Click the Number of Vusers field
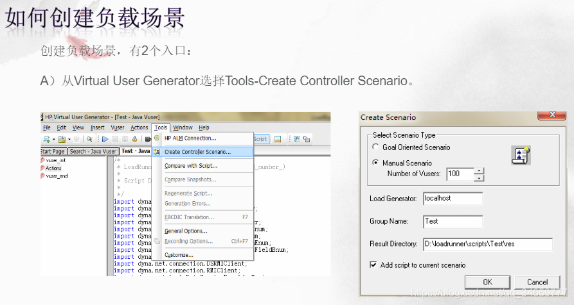The height and width of the screenshot is (305, 574). click(x=460, y=174)
